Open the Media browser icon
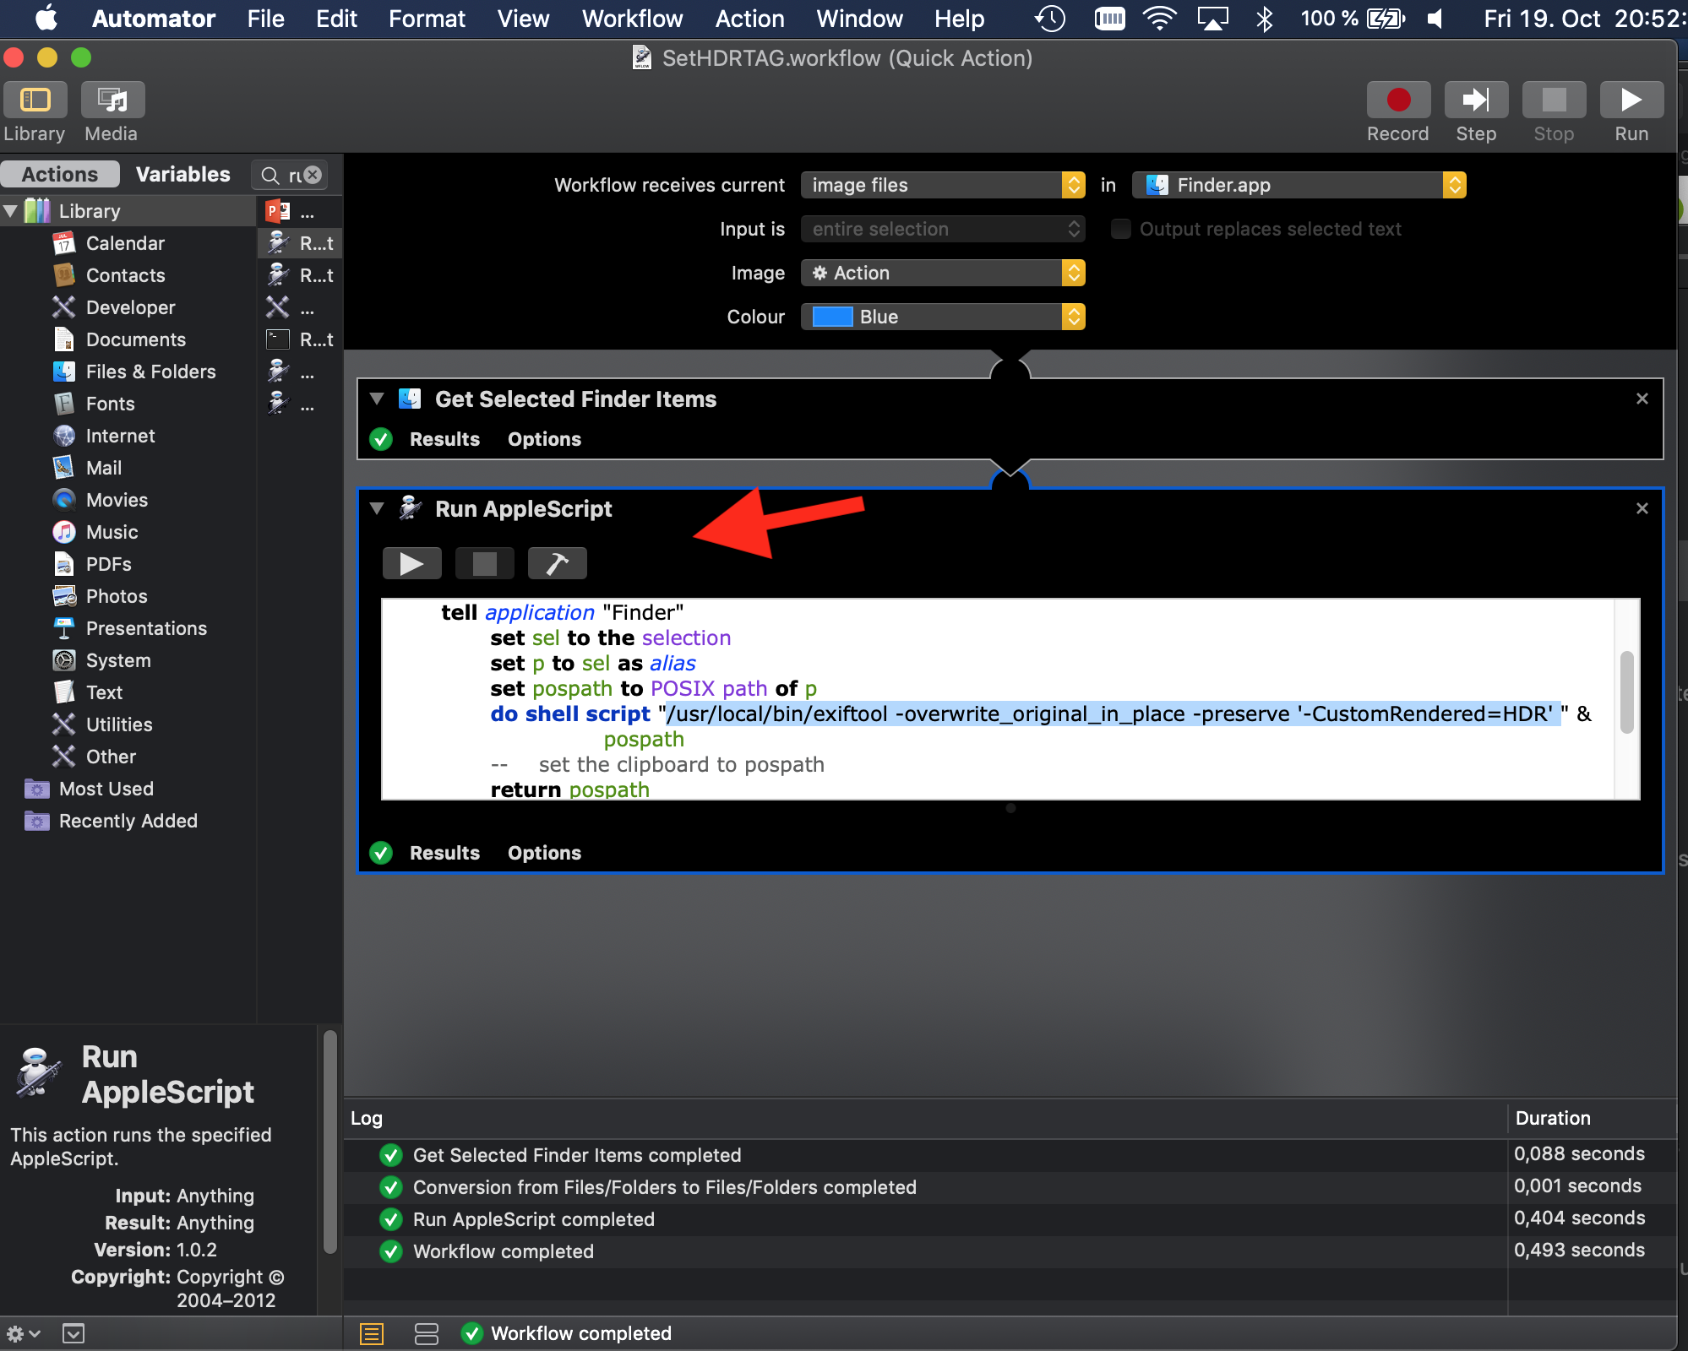1688x1351 pixels. pyautogui.click(x=112, y=101)
